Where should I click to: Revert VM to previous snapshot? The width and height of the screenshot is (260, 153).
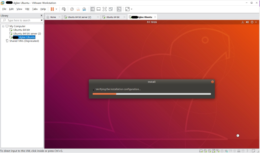(x=78, y=9)
